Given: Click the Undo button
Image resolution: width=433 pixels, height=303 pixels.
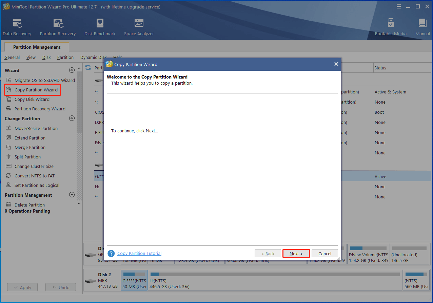Looking at the screenshot, I should click(x=61, y=287).
